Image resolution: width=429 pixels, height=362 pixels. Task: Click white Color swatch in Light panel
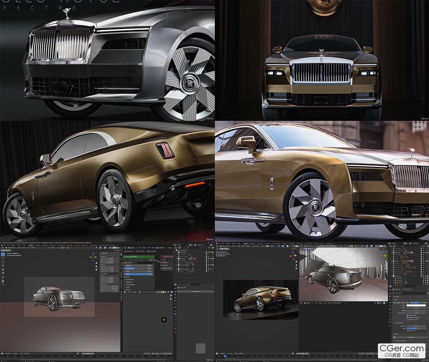[417, 306]
